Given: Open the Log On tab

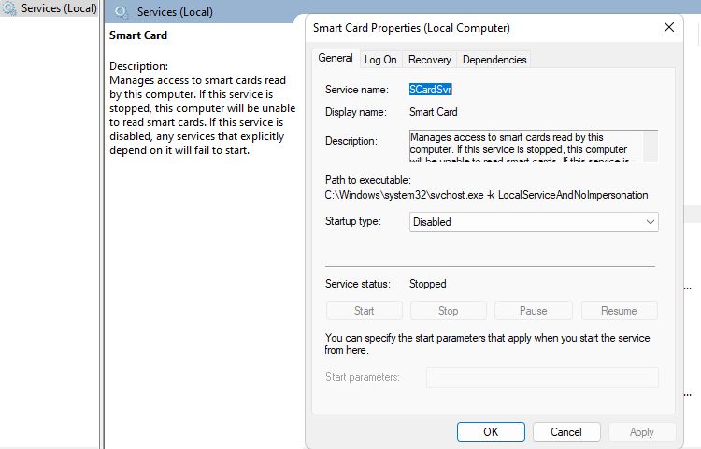Looking at the screenshot, I should pyautogui.click(x=380, y=59).
